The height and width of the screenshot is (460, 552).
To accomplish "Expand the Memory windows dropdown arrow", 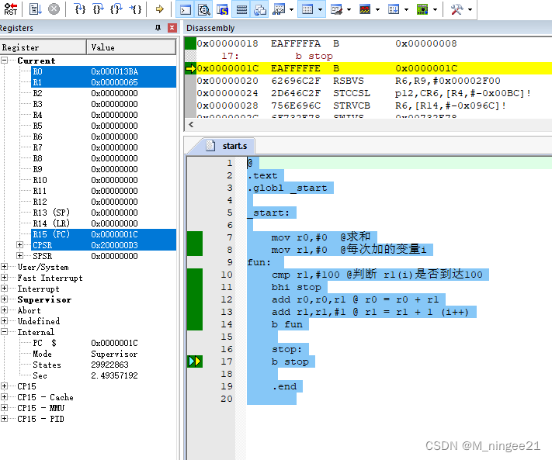I will click(320, 9).
